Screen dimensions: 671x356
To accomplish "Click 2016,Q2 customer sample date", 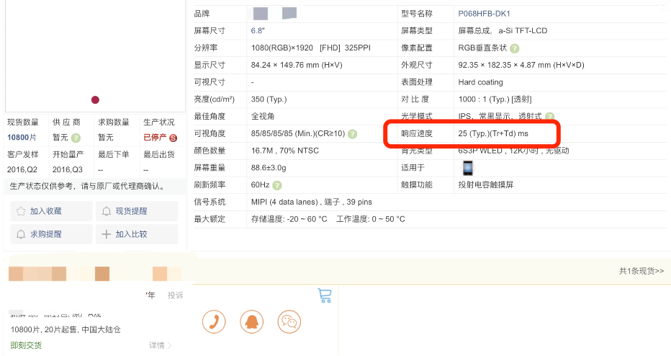I will click(22, 169).
